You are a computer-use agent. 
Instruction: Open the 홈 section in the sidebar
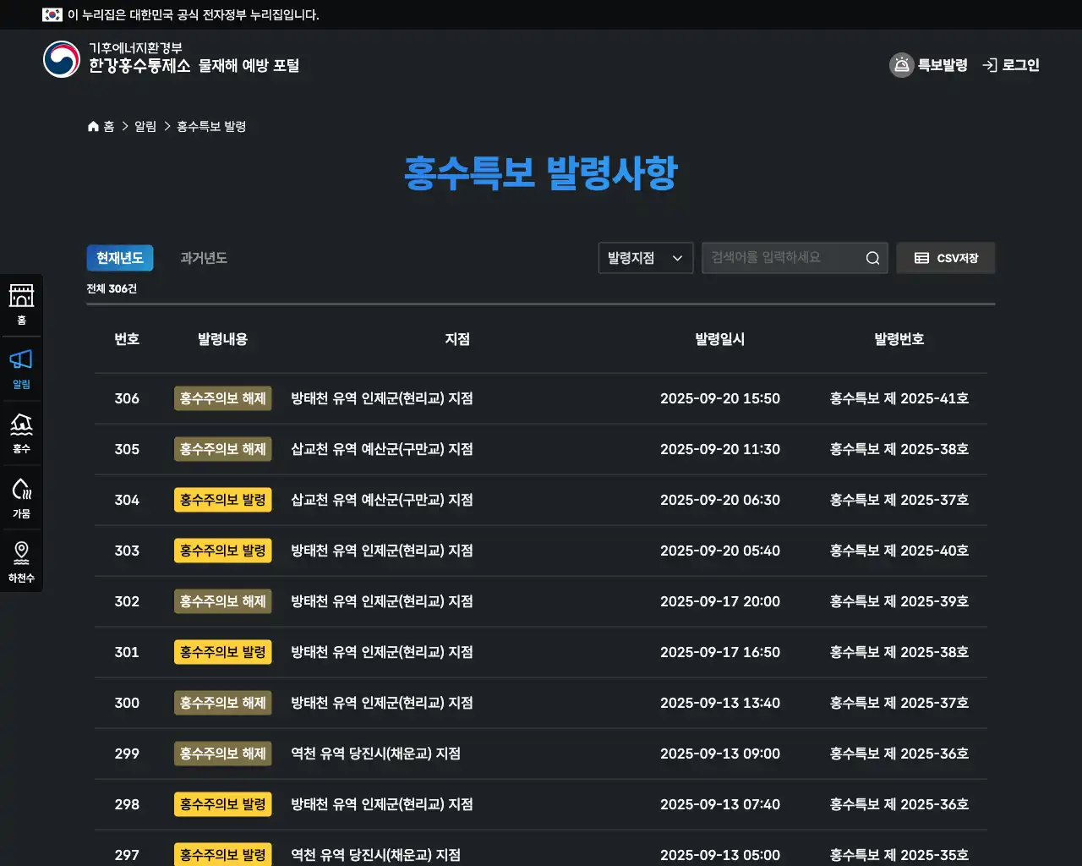pos(21,303)
